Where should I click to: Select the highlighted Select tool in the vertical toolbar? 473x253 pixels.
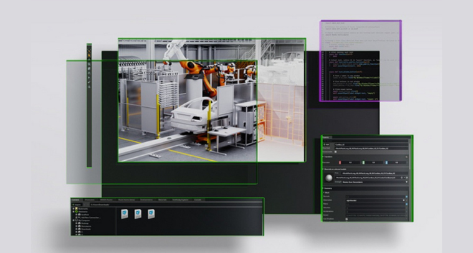(x=89, y=50)
